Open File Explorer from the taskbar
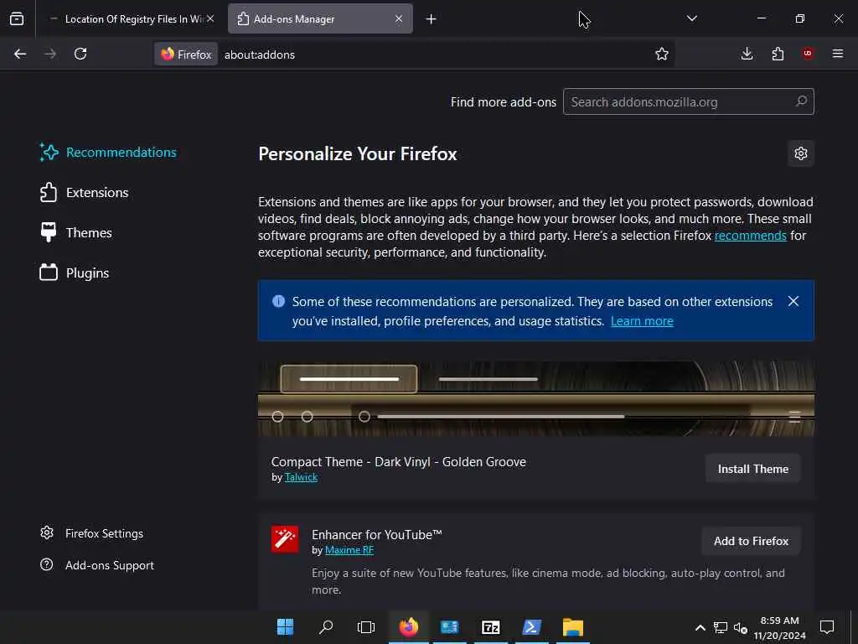Image resolution: width=858 pixels, height=644 pixels. tap(573, 627)
